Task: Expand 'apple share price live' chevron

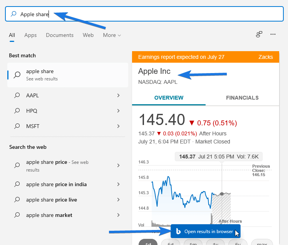Action: tap(118, 200)
